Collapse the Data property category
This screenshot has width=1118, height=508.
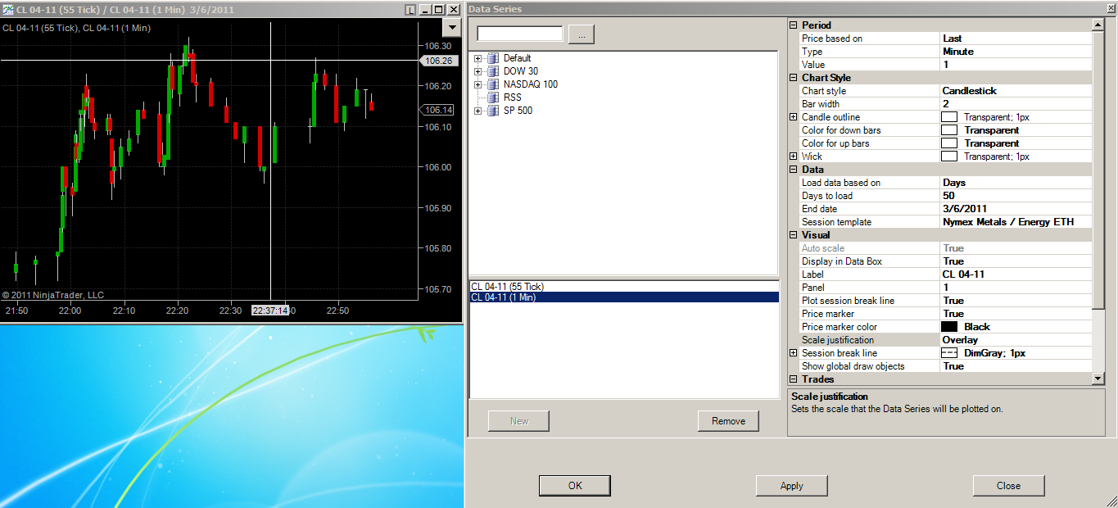pos(793,170)
